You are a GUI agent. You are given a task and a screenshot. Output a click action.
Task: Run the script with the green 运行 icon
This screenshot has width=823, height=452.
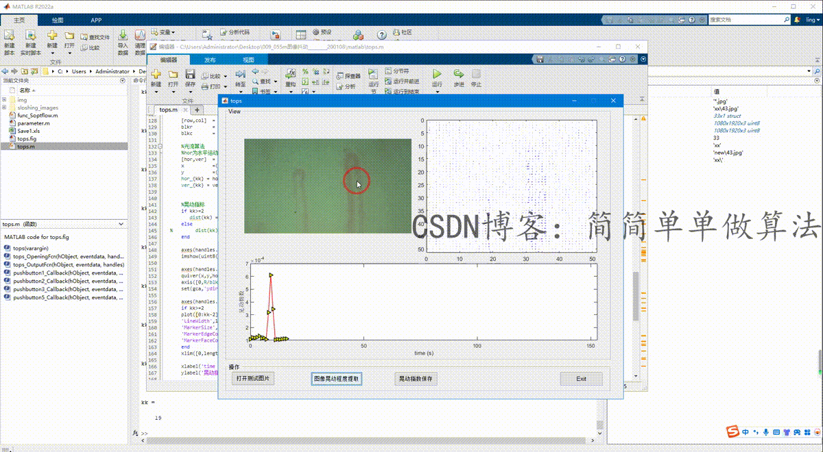(x=437, y=75)
